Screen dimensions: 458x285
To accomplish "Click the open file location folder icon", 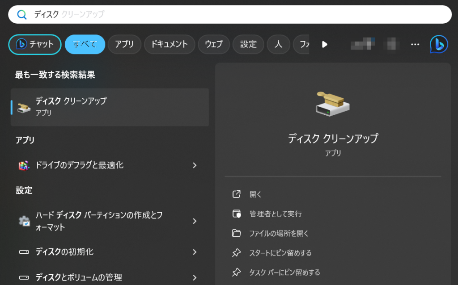I will point(236,233).
